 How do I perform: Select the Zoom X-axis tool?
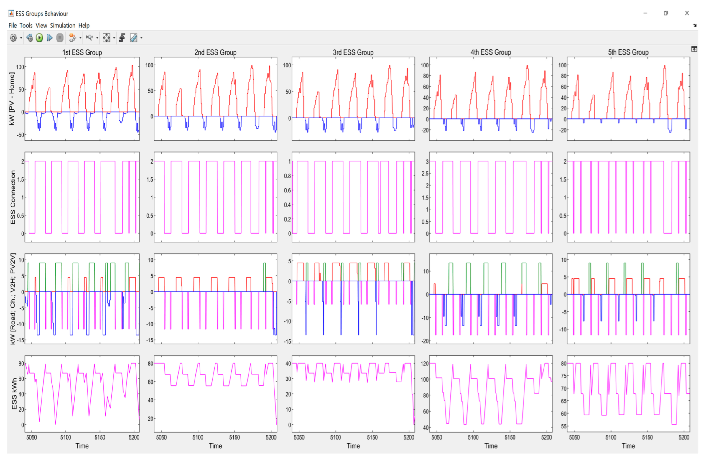pyautogui.click(x=89, y=38)
